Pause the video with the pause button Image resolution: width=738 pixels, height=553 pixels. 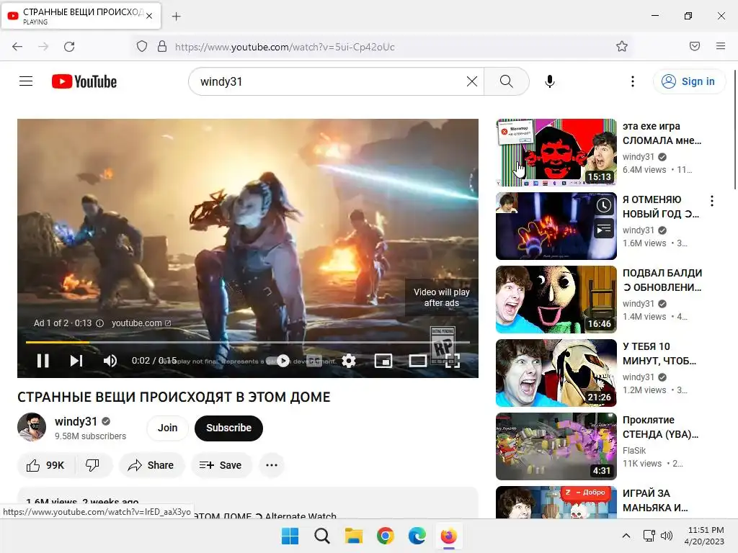(x=43, y=361)
